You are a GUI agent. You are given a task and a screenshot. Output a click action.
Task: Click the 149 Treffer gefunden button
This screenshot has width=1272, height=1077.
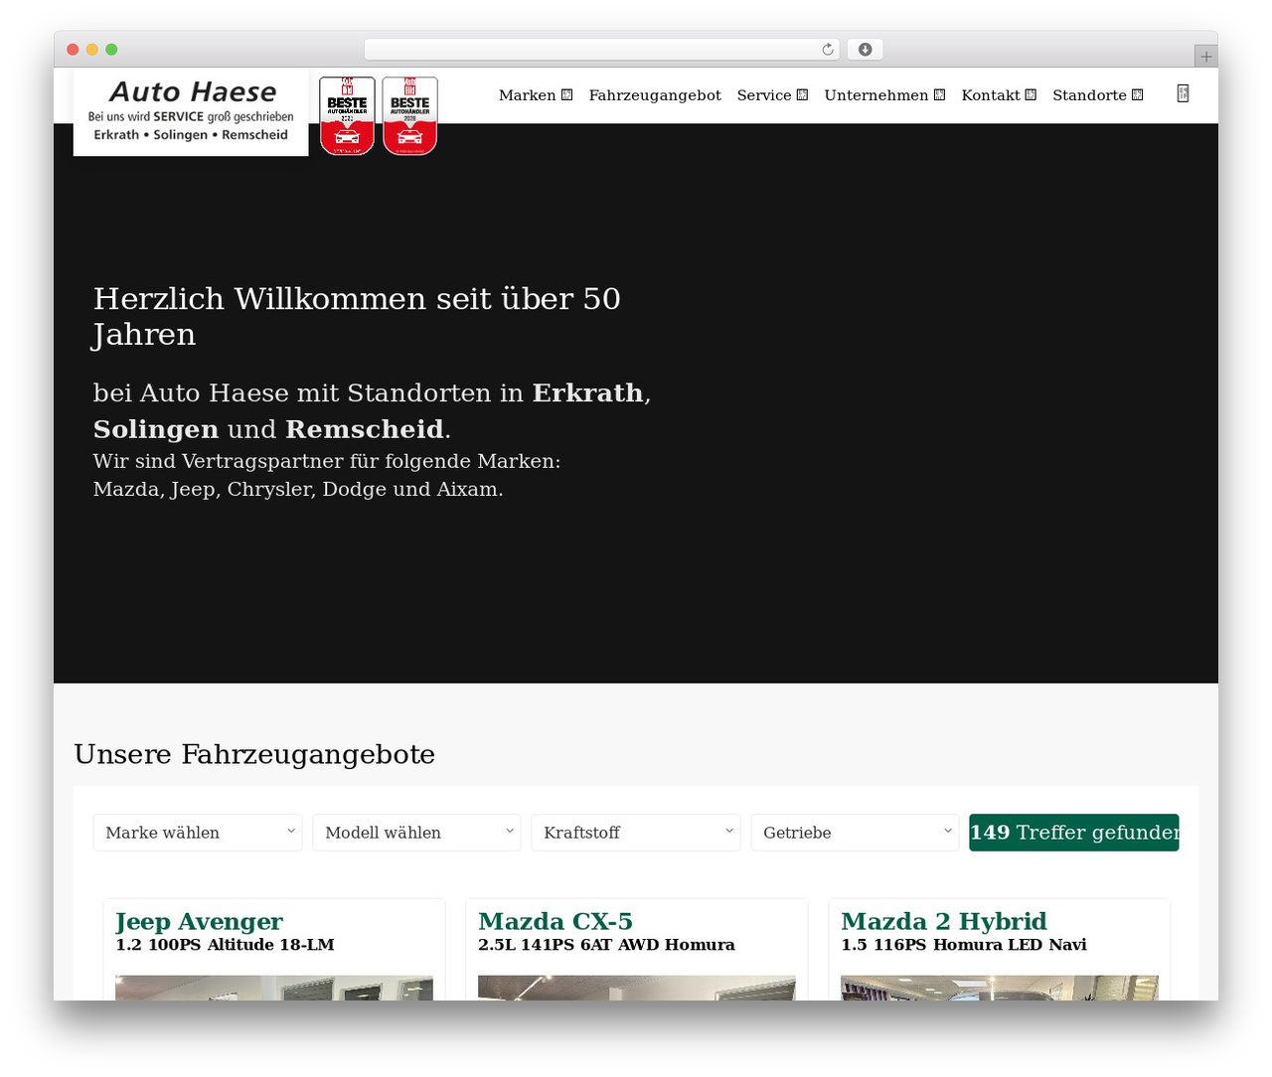(x=1074, y=833)
